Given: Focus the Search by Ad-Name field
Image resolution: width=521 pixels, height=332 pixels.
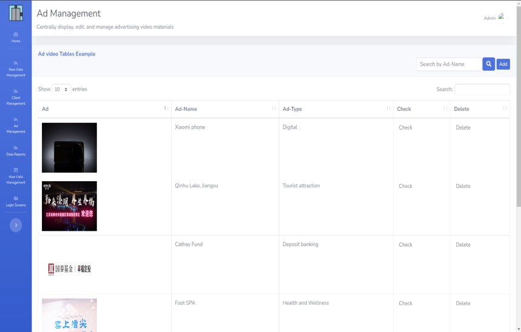Looking at the screenshot, I should tap(449, 64).
